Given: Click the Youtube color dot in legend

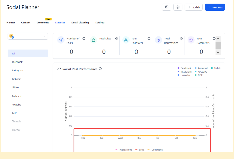Looking at the screenshot, I should click(x=196, y=72).
